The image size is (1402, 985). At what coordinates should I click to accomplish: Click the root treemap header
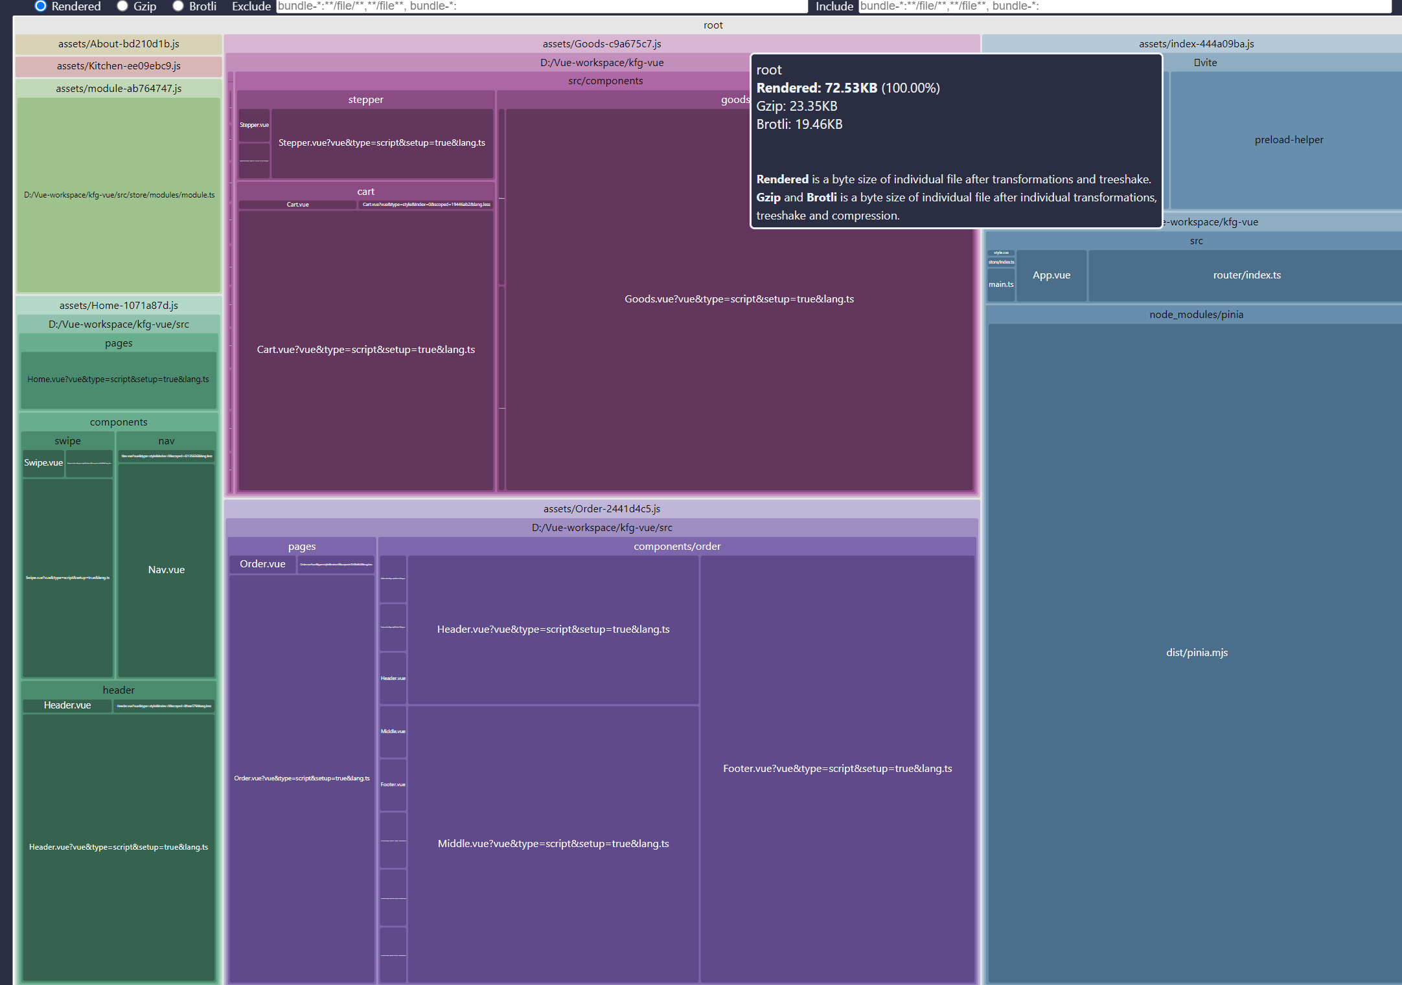coord(713,25)
